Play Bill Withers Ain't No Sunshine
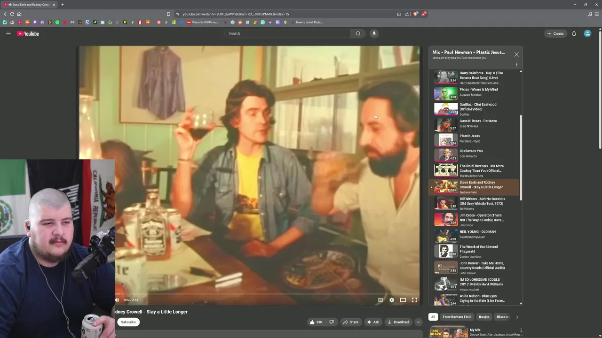 475,203
